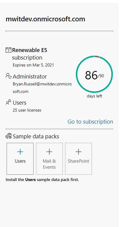
Task: Click the Sample data packs heading
Action: [36, 137]
